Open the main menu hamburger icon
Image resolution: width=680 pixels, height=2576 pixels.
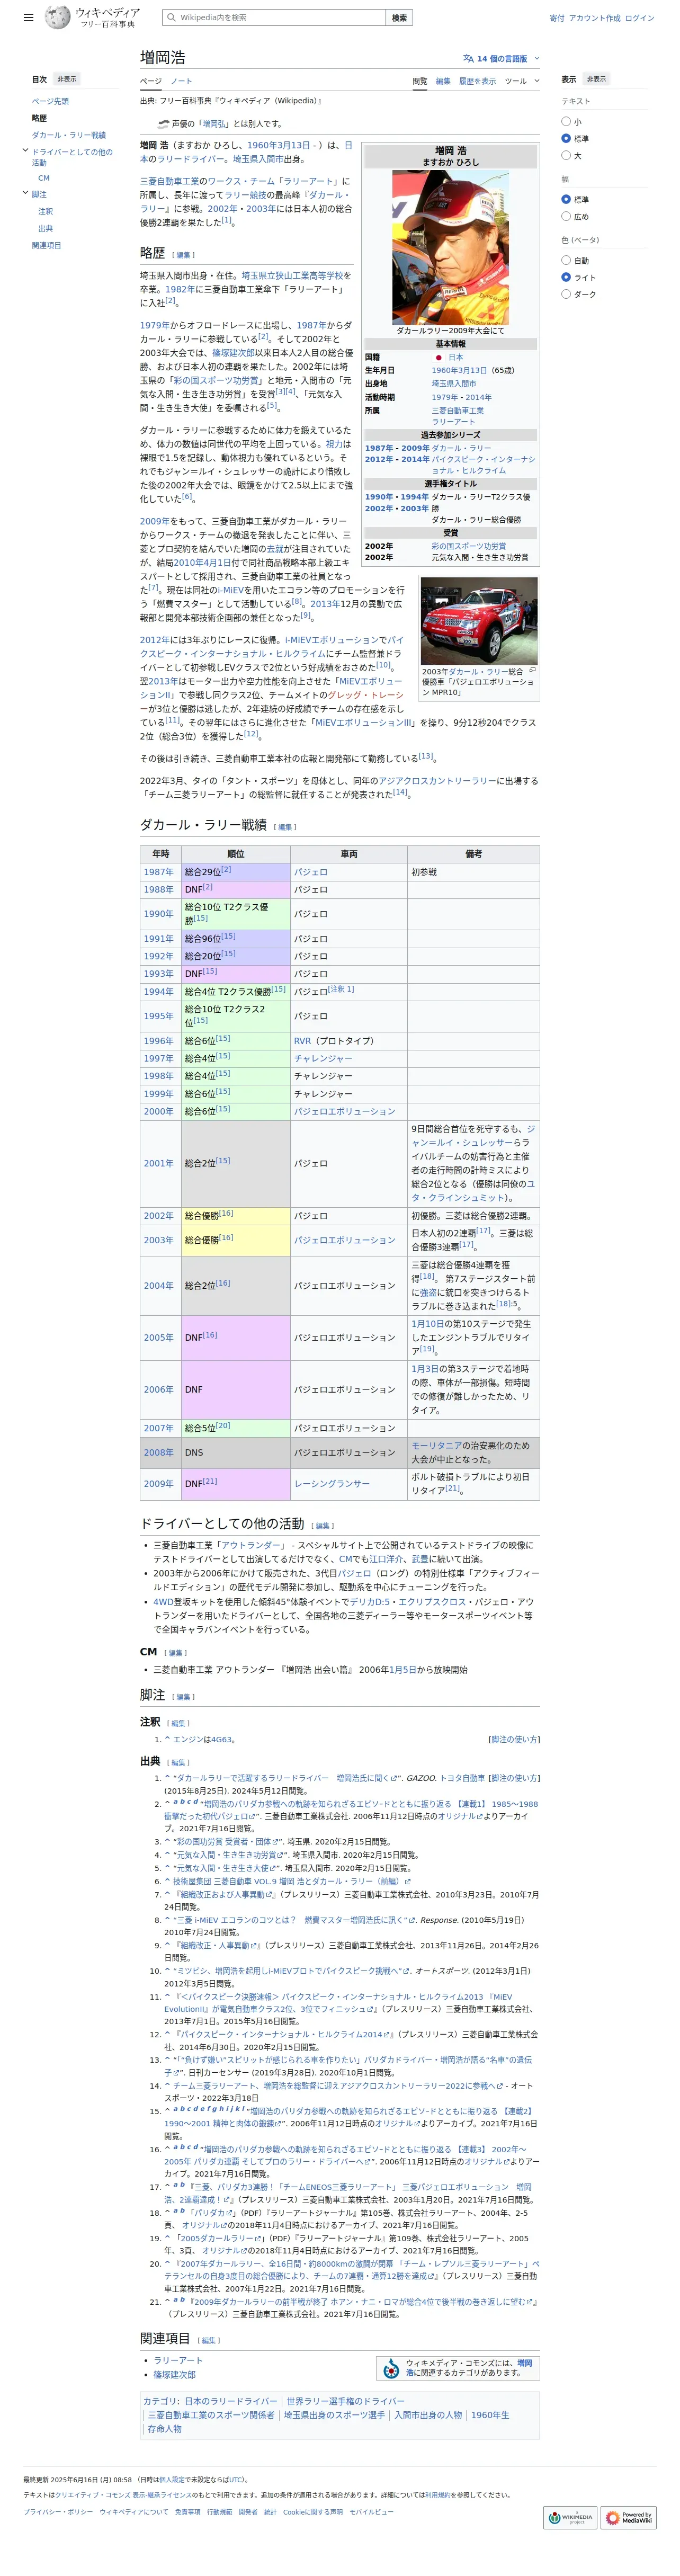click(x=29, y=17)
